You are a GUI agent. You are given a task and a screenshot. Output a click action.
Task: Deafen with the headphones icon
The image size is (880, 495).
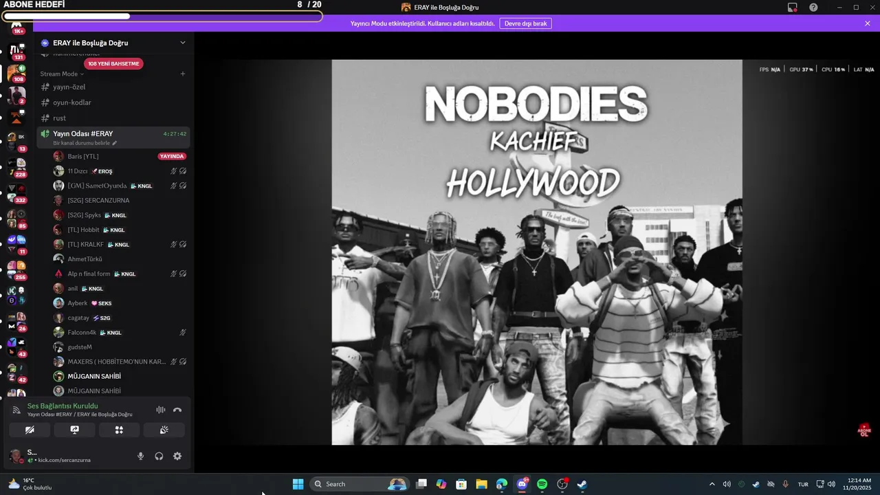[x=159, y=456]
